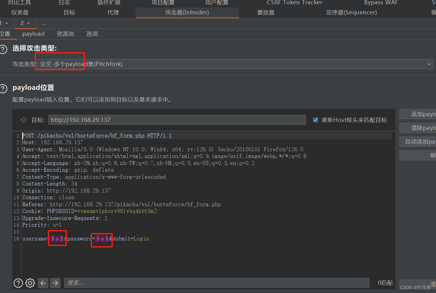Click the Referer header line
This screenshot has width=436, height=293.
click(x=121, y=204)
